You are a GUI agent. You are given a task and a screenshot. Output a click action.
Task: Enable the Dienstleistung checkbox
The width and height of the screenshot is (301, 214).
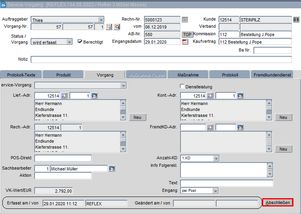(x=182, y=87)
